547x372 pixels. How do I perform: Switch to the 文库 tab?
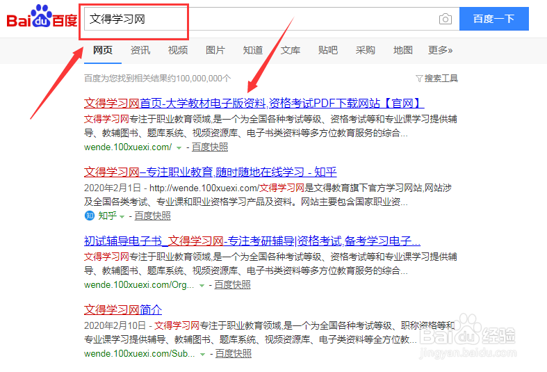[291, 50]
